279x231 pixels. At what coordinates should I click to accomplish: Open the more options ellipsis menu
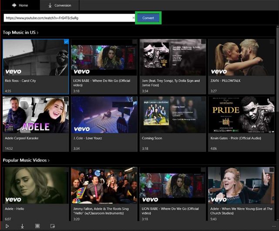coord(274,226)
